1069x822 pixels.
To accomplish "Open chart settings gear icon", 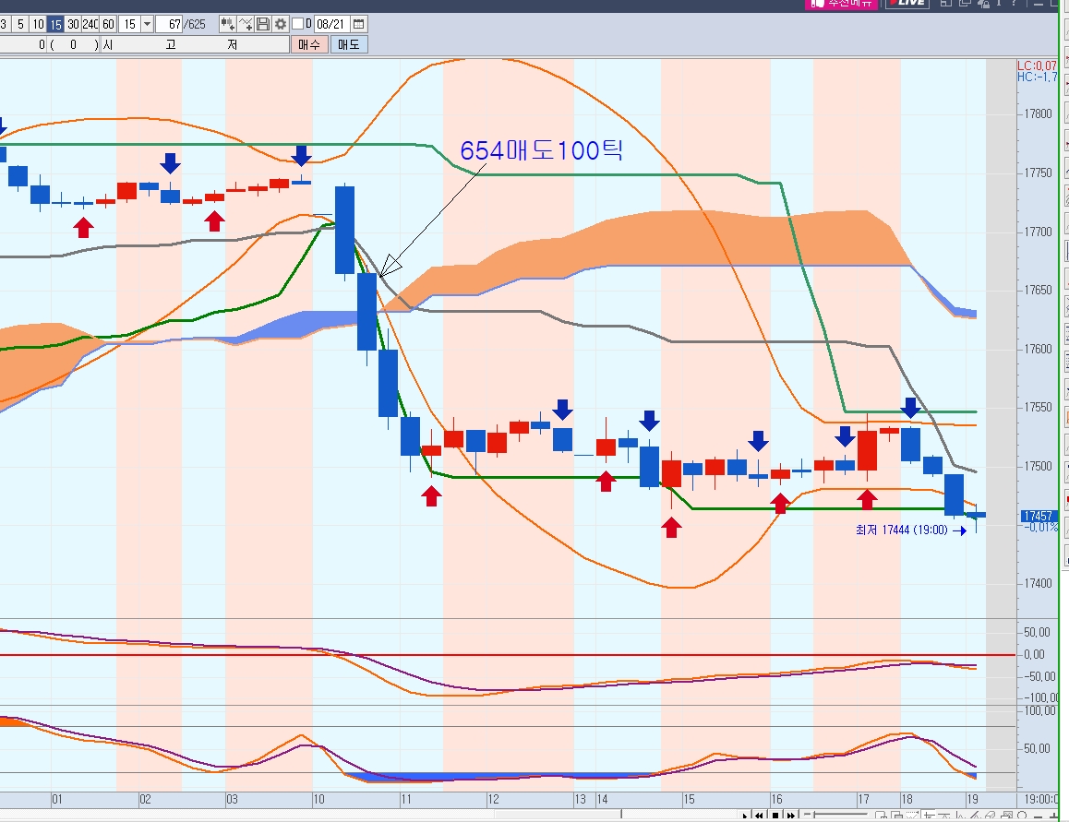I will 281,25.
